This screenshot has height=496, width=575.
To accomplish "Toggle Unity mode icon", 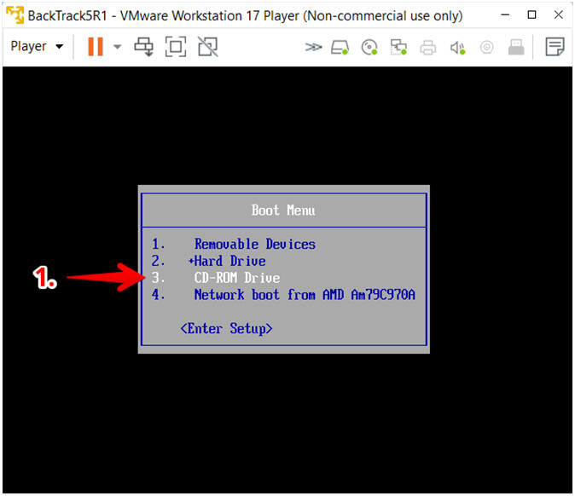I will click(208, 47).
